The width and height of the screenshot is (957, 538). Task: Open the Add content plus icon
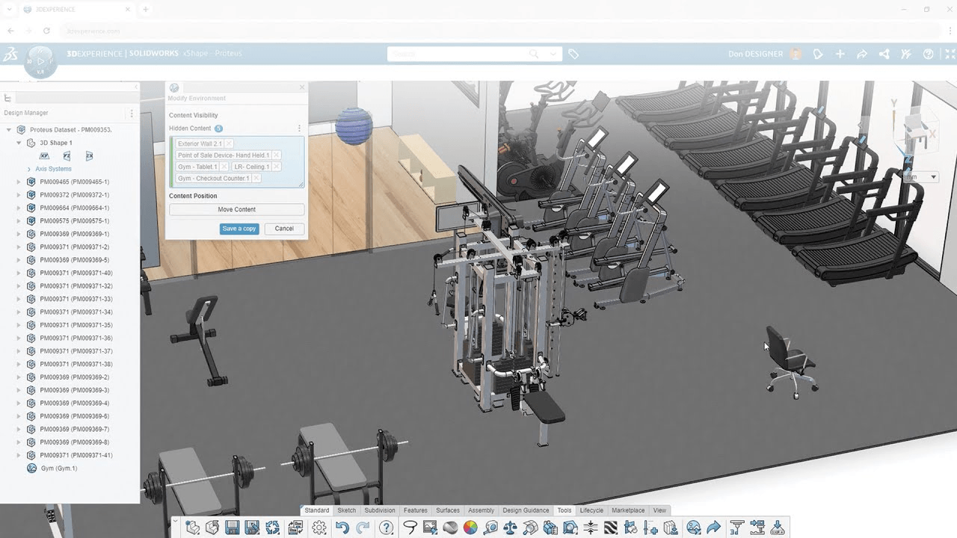pyautogui.click(x=840, y=53)
